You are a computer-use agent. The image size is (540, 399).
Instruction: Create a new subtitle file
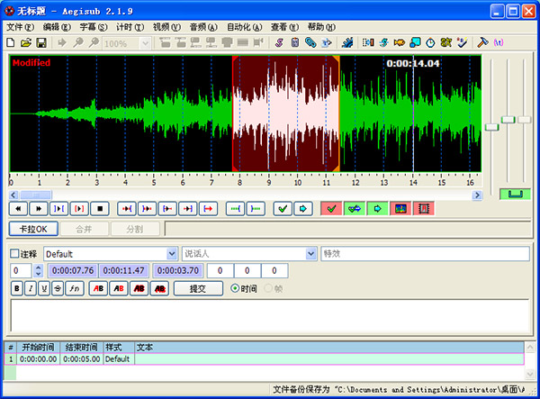point(11,43)
